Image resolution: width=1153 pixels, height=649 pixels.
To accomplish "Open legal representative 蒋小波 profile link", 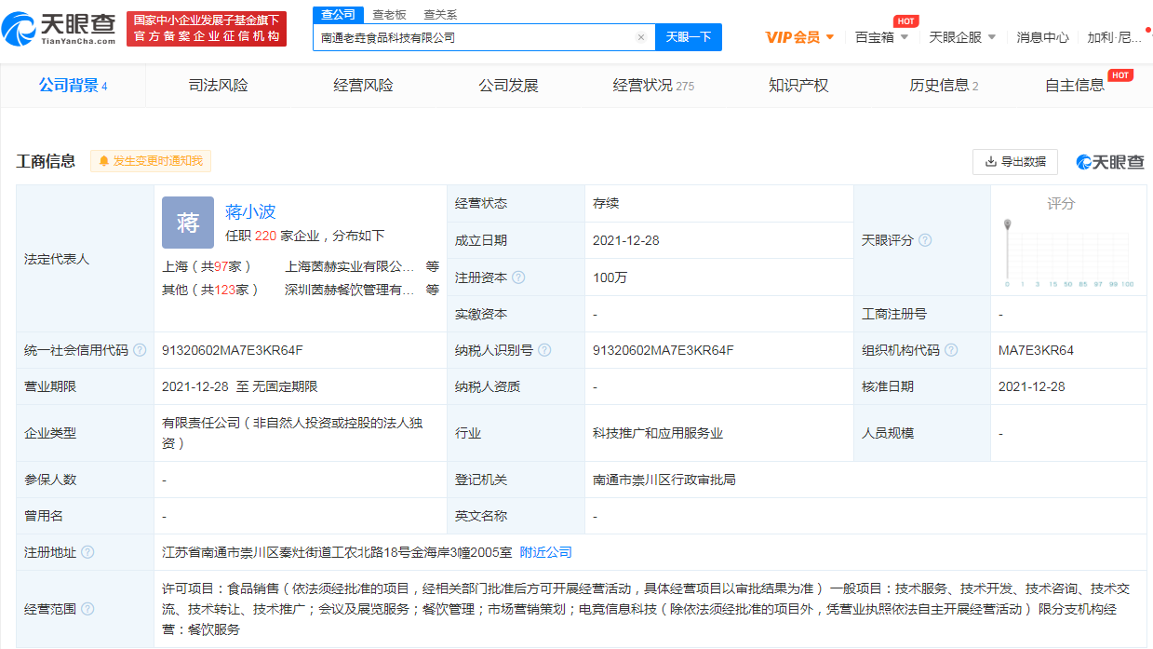I will point(250,211).
